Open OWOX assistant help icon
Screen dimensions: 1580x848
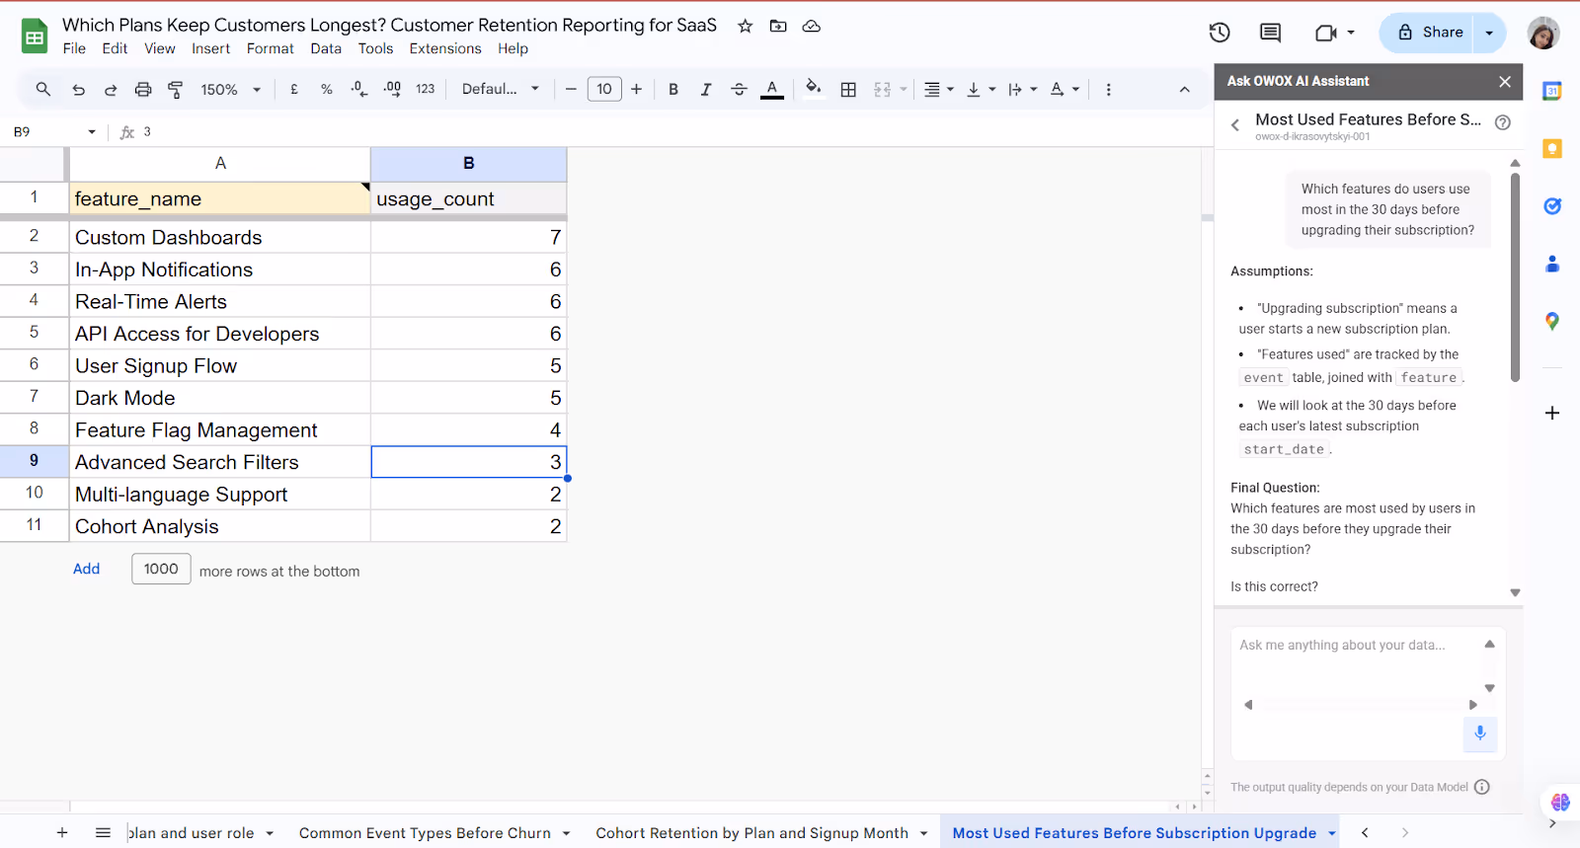coord(1503,122)
